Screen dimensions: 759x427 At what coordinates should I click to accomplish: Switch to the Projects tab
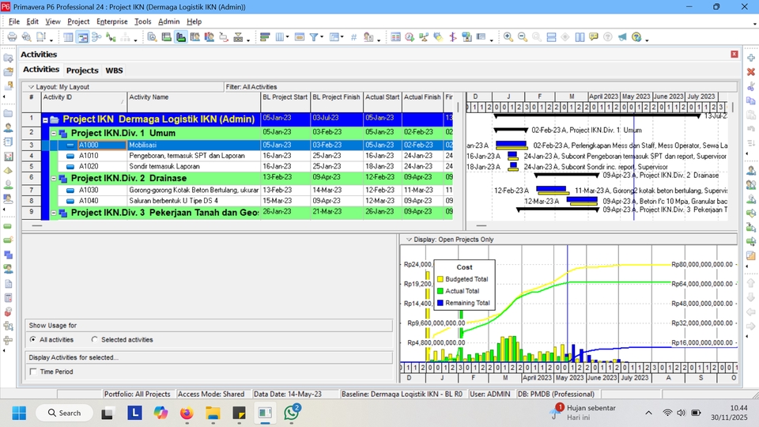pos(82,70)
